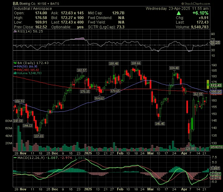The width and height of the screenshot is (223, 192).
Task: Click the Boeing Co. company name
Action: (x=28, y=4)
